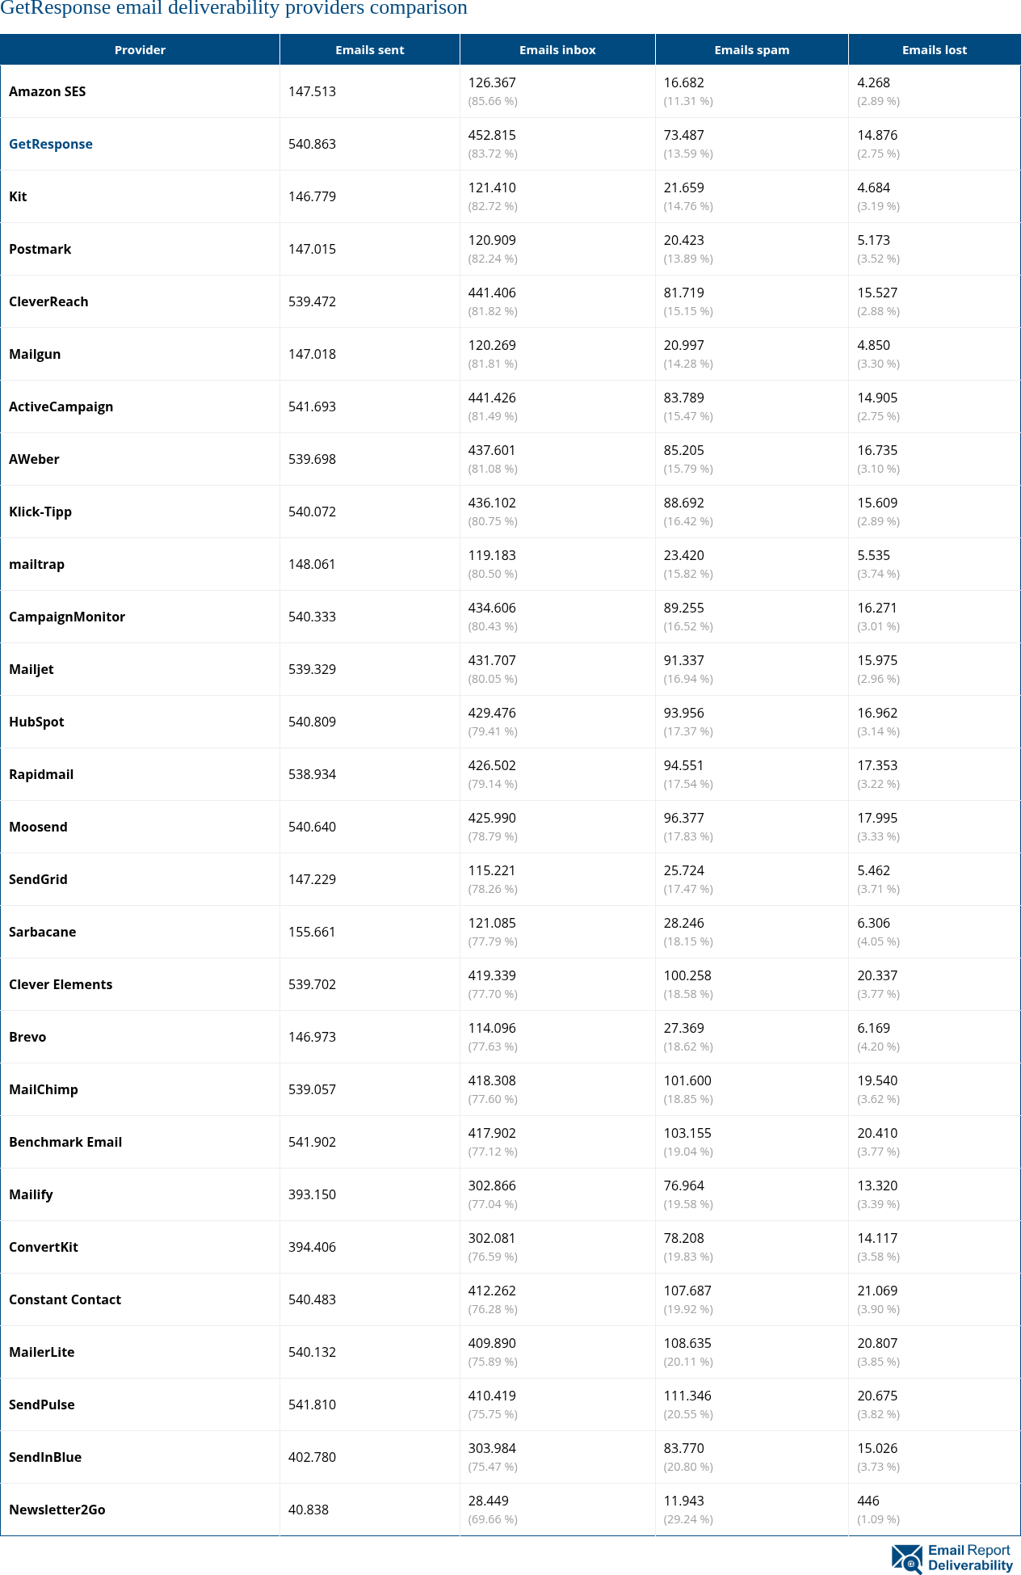Click the ActiveCampaign provider name
This screenshot has height=1575, width=1021.
coord(61,406)
